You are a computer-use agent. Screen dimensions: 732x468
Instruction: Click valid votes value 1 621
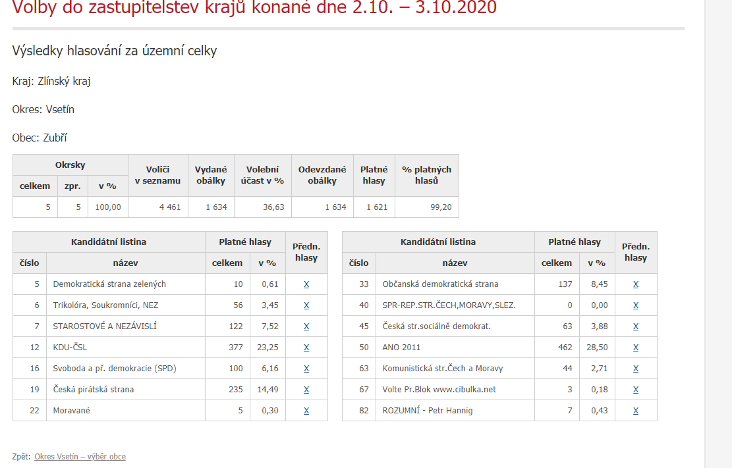coord(378,207)
